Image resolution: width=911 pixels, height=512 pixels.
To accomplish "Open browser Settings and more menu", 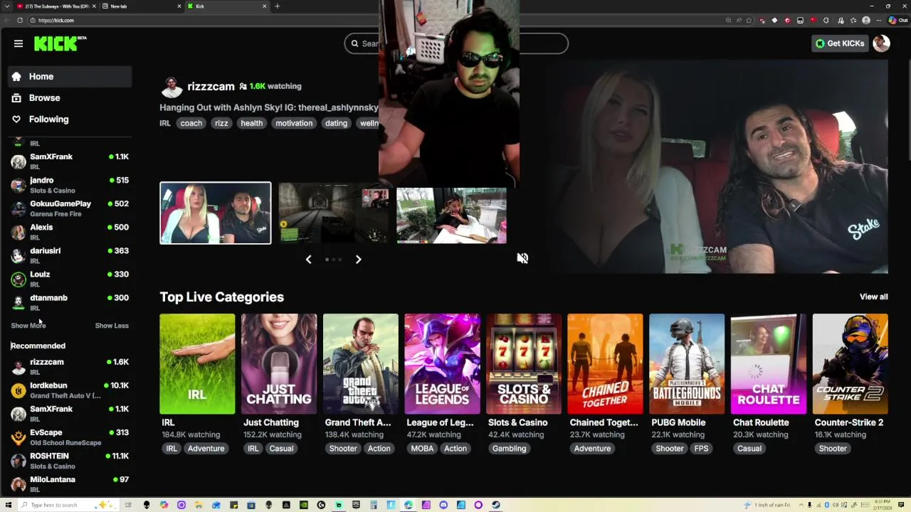I will click(x=878, y=21).
